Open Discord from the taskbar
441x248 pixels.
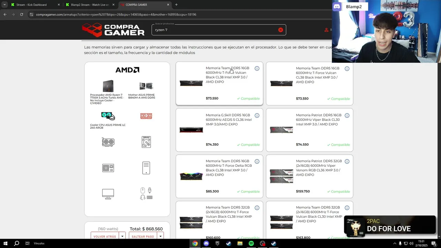206,244
